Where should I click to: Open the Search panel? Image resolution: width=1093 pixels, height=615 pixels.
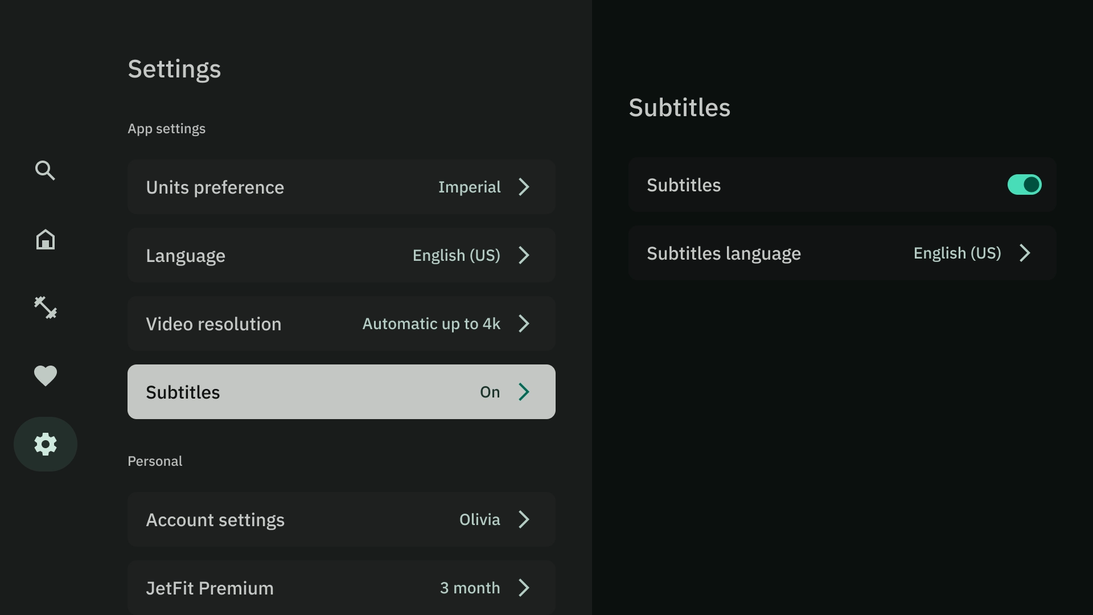(x=44, y=170)
